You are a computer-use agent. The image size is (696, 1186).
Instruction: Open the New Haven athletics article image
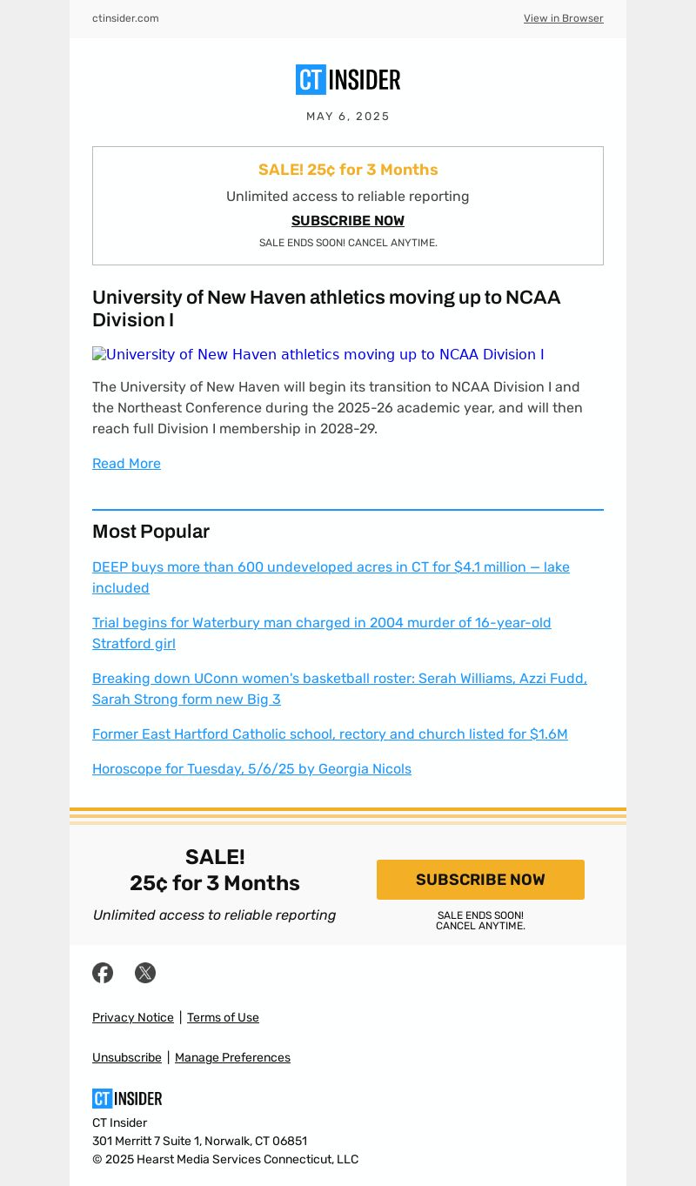tap(318, 355)
